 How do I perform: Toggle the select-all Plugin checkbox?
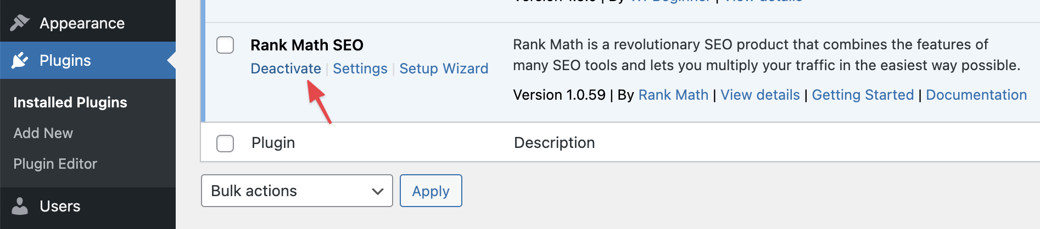click(225, 143)
